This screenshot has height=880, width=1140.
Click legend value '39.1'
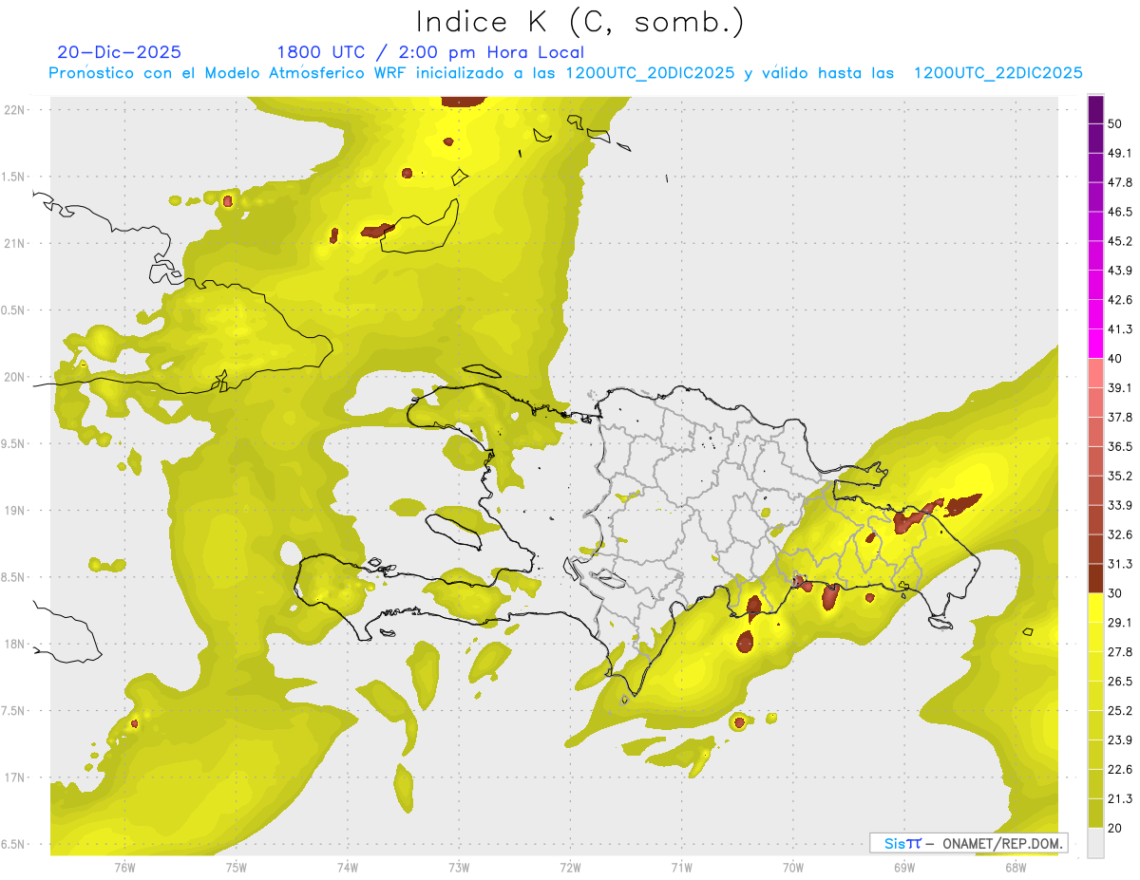pyautogui.click(x=1120, y=388)
